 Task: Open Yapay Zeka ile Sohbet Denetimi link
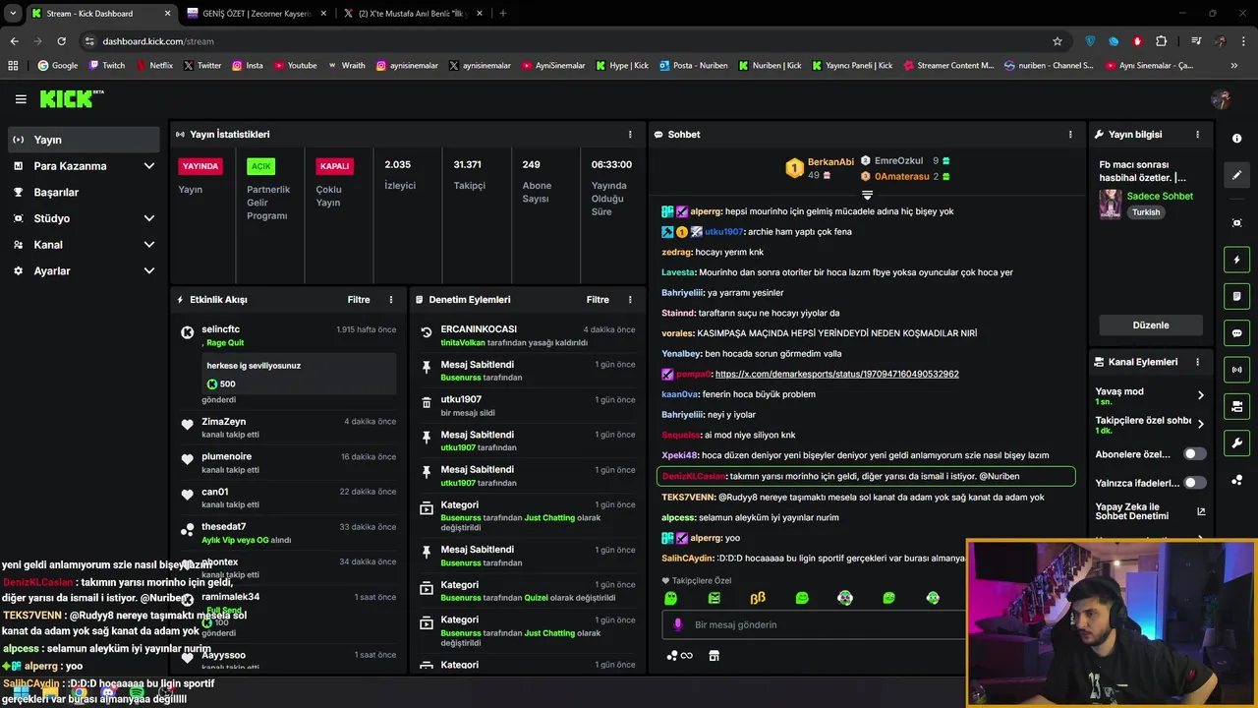point(1150,511)
